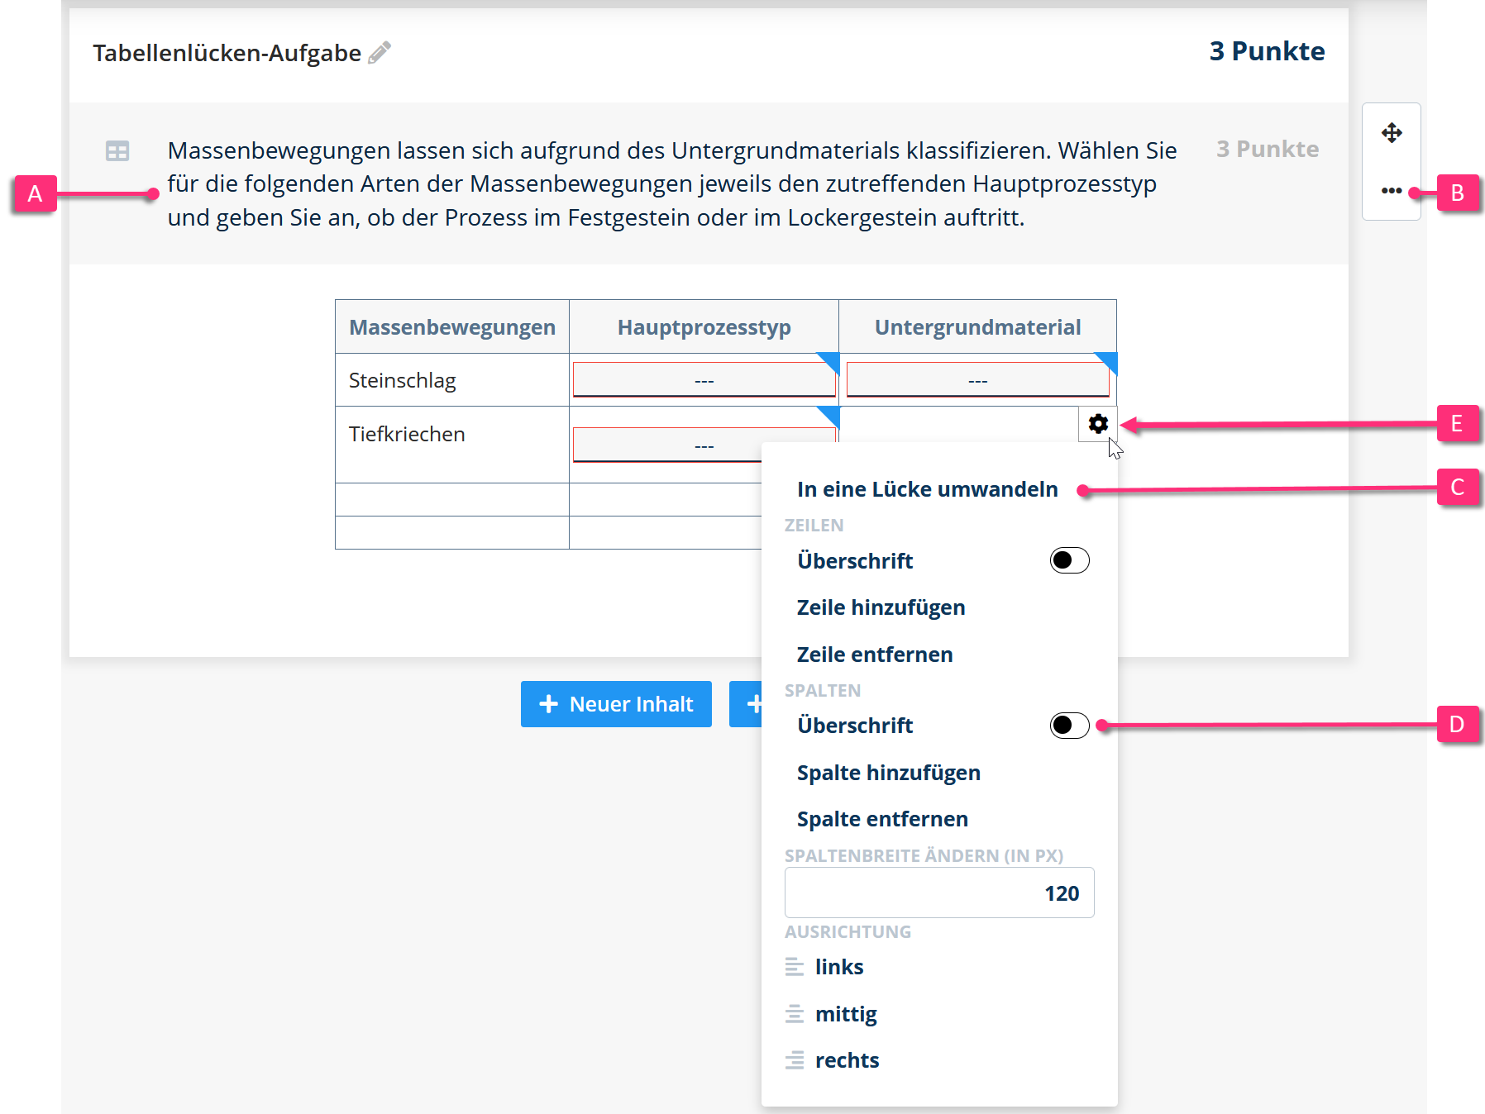1485x1114 pixels.
Task: Click 'Spalte entfernen' to remove a column
Action: [x=881, y=818]
